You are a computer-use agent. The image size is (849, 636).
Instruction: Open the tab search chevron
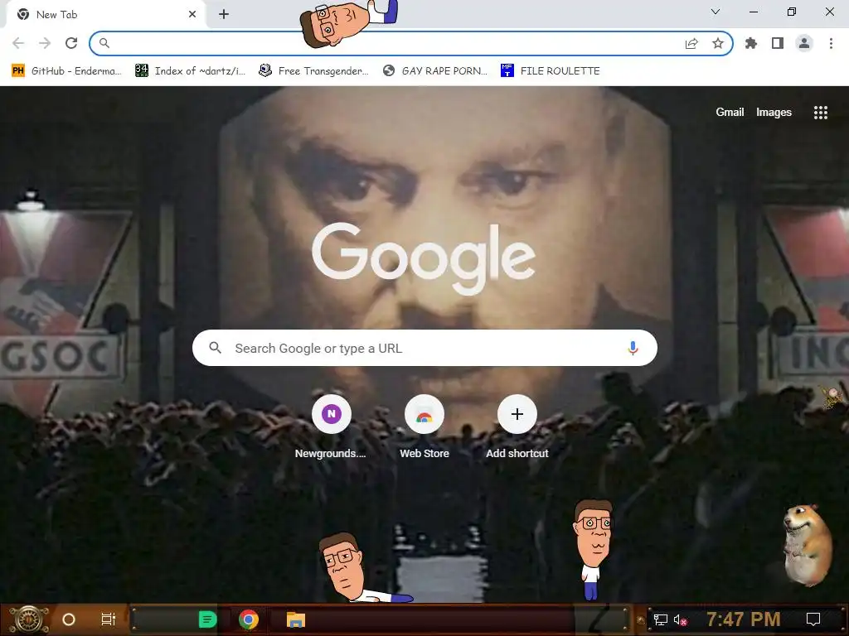click(x=716, y=12)
